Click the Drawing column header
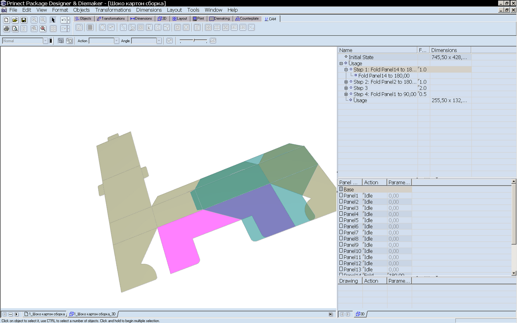Viewport: 517px width, 323px height. pos(350,281)
